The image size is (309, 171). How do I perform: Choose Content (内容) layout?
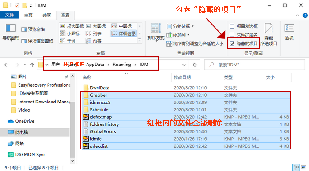click(94, 40)
